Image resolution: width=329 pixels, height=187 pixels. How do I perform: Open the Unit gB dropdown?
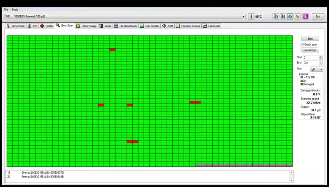[x=317, y=69]
